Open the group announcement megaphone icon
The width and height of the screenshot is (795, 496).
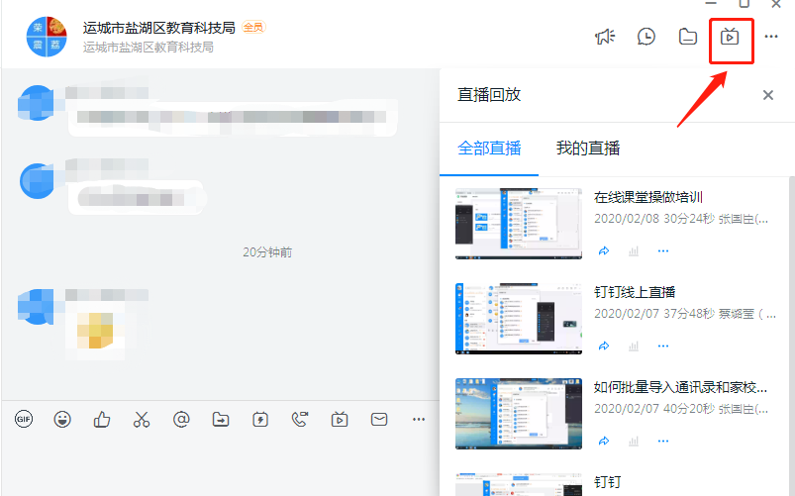click(x=605, y=37)
